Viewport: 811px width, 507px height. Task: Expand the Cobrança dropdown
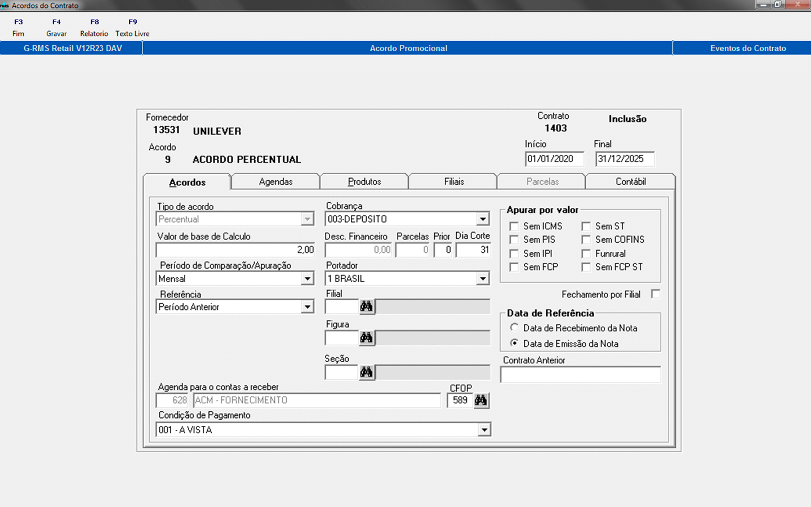click(483, 219)
